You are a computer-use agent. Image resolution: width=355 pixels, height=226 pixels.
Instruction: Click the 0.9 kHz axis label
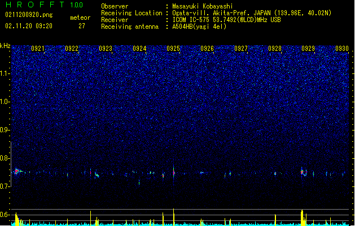pos(5,130)
